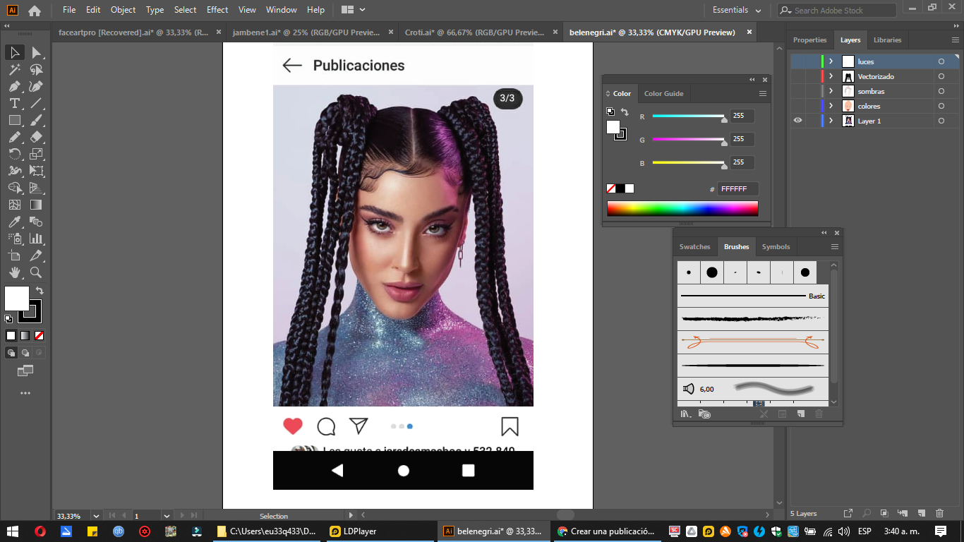
Task: Set toolbar fill mode to Gradient
Action: coord(25,336)
